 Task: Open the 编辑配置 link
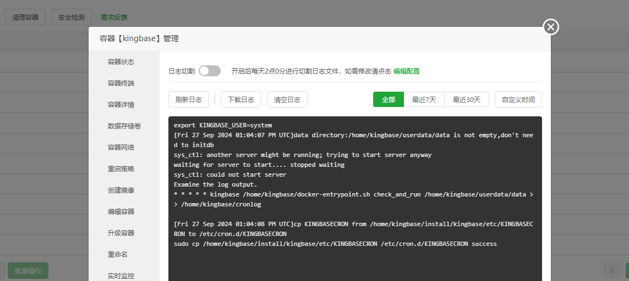coord(406,71)
